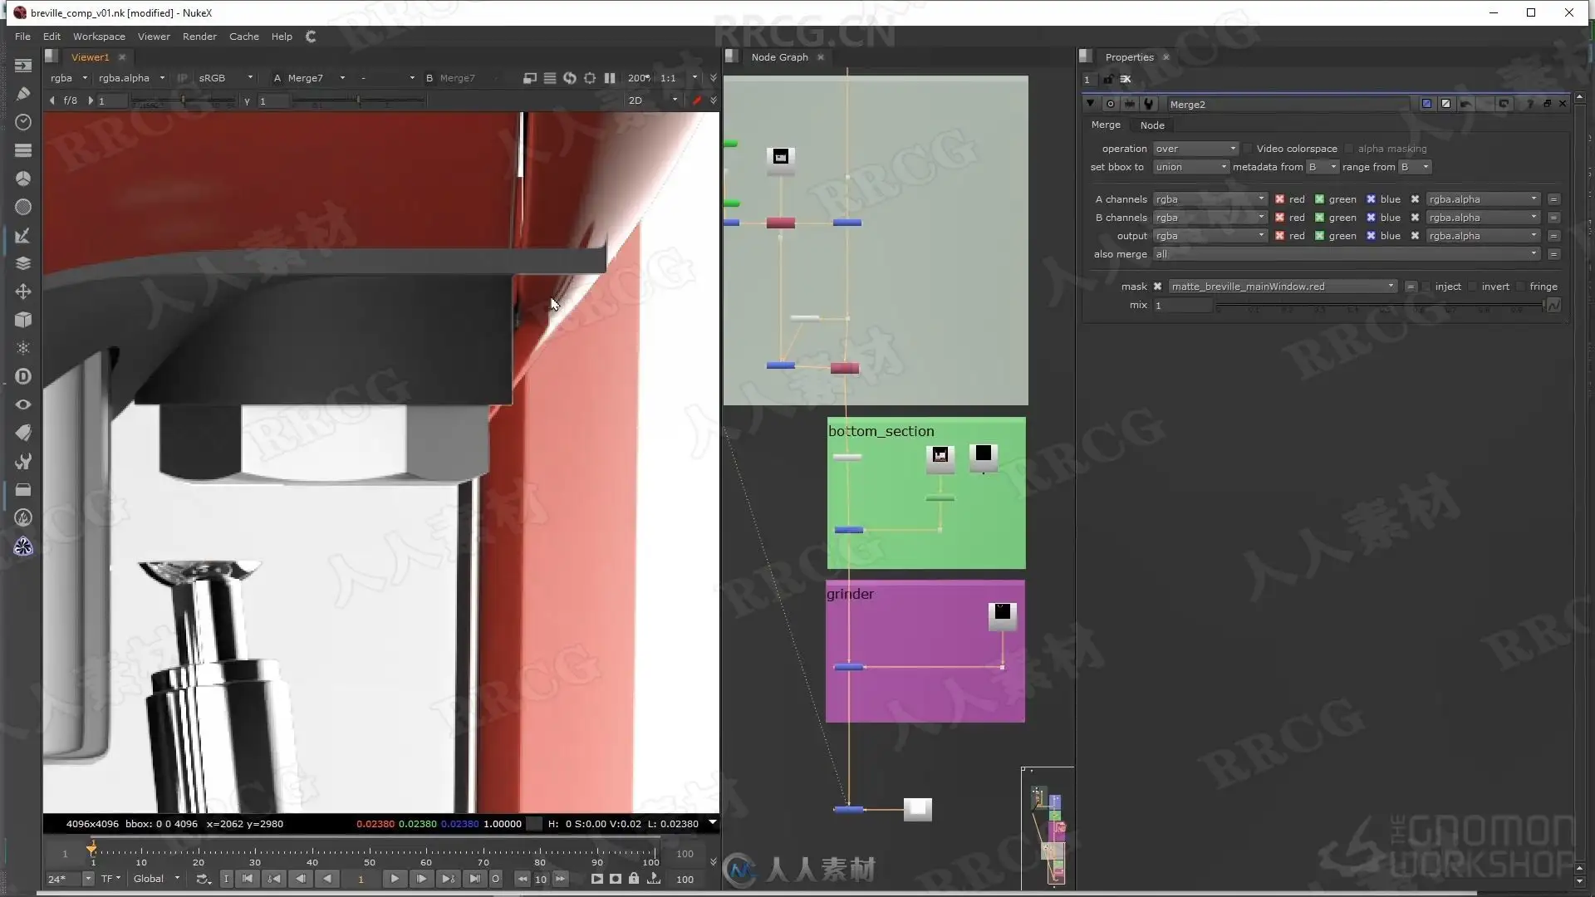Click the pause viewer updates icon
This screenshot has height=897, width=1595.
(610, 78)
